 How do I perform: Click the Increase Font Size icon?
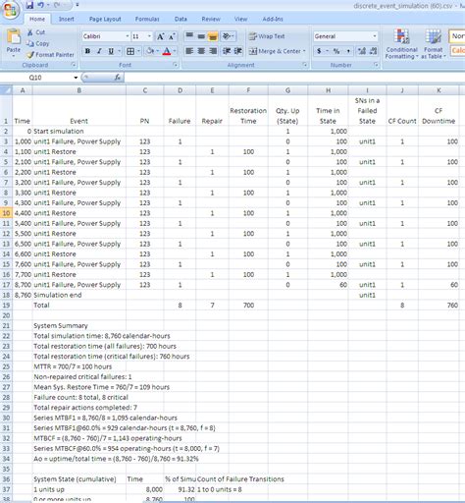[160, 36]
